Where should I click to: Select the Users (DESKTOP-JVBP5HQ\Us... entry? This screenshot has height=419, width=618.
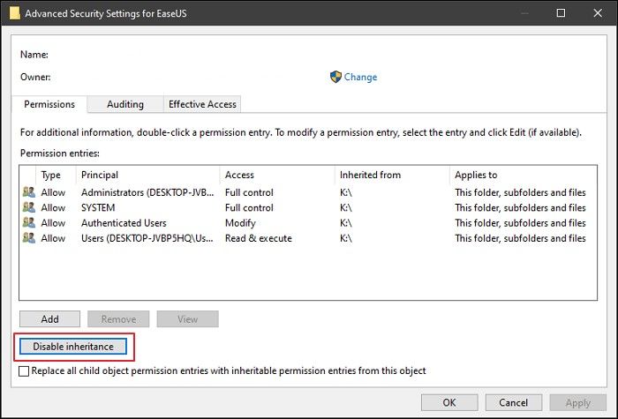coord(147,238)
